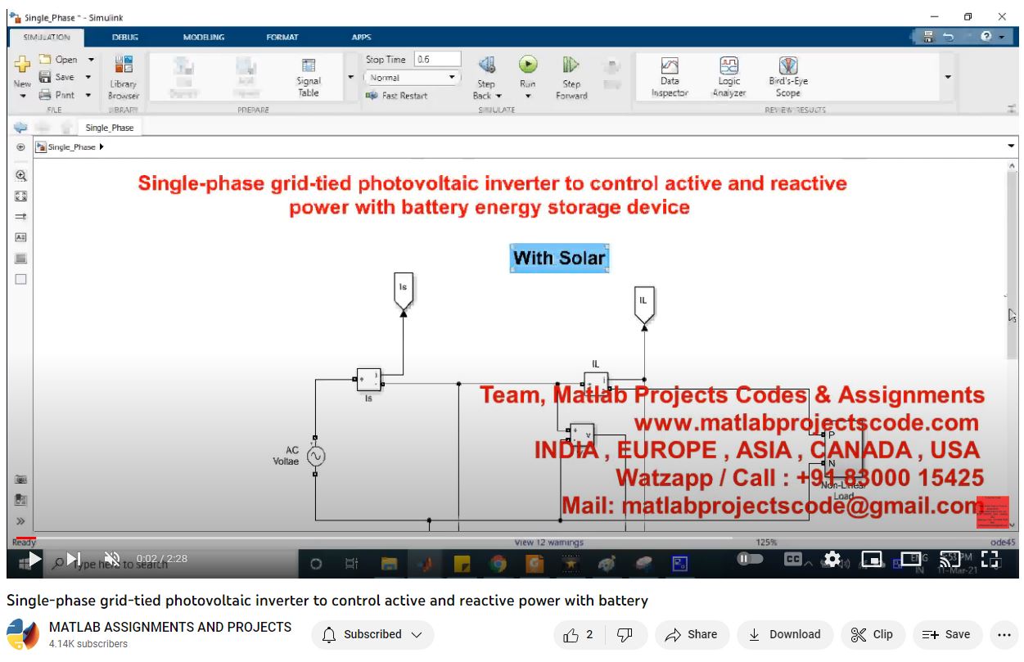Click the IL goto tag block
This screenshot has height=662, width=1024.
(643, 305)
